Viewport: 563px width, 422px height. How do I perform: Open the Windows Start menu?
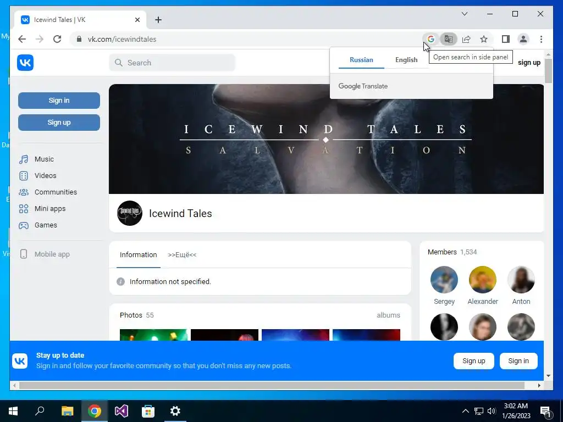click(13, 411)
